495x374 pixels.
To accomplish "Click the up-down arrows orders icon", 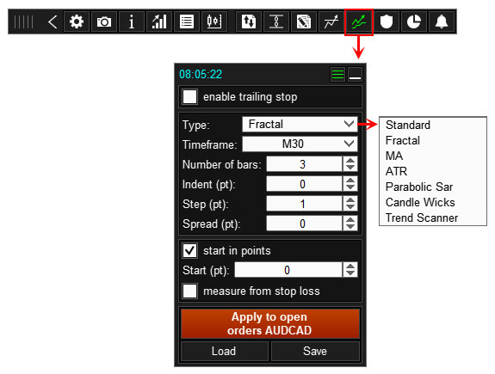I will click(x=249, y=21).
